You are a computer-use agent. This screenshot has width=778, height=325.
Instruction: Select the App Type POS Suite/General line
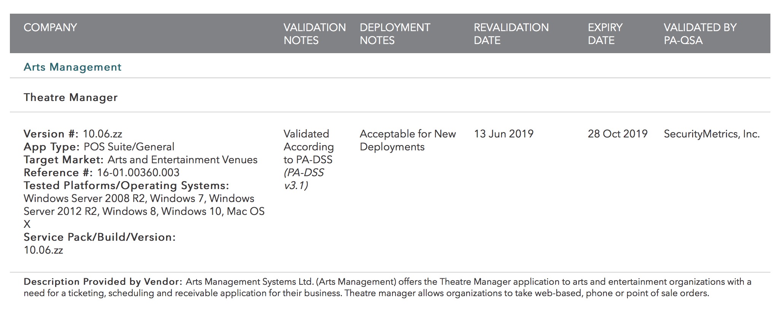point(99,147)
